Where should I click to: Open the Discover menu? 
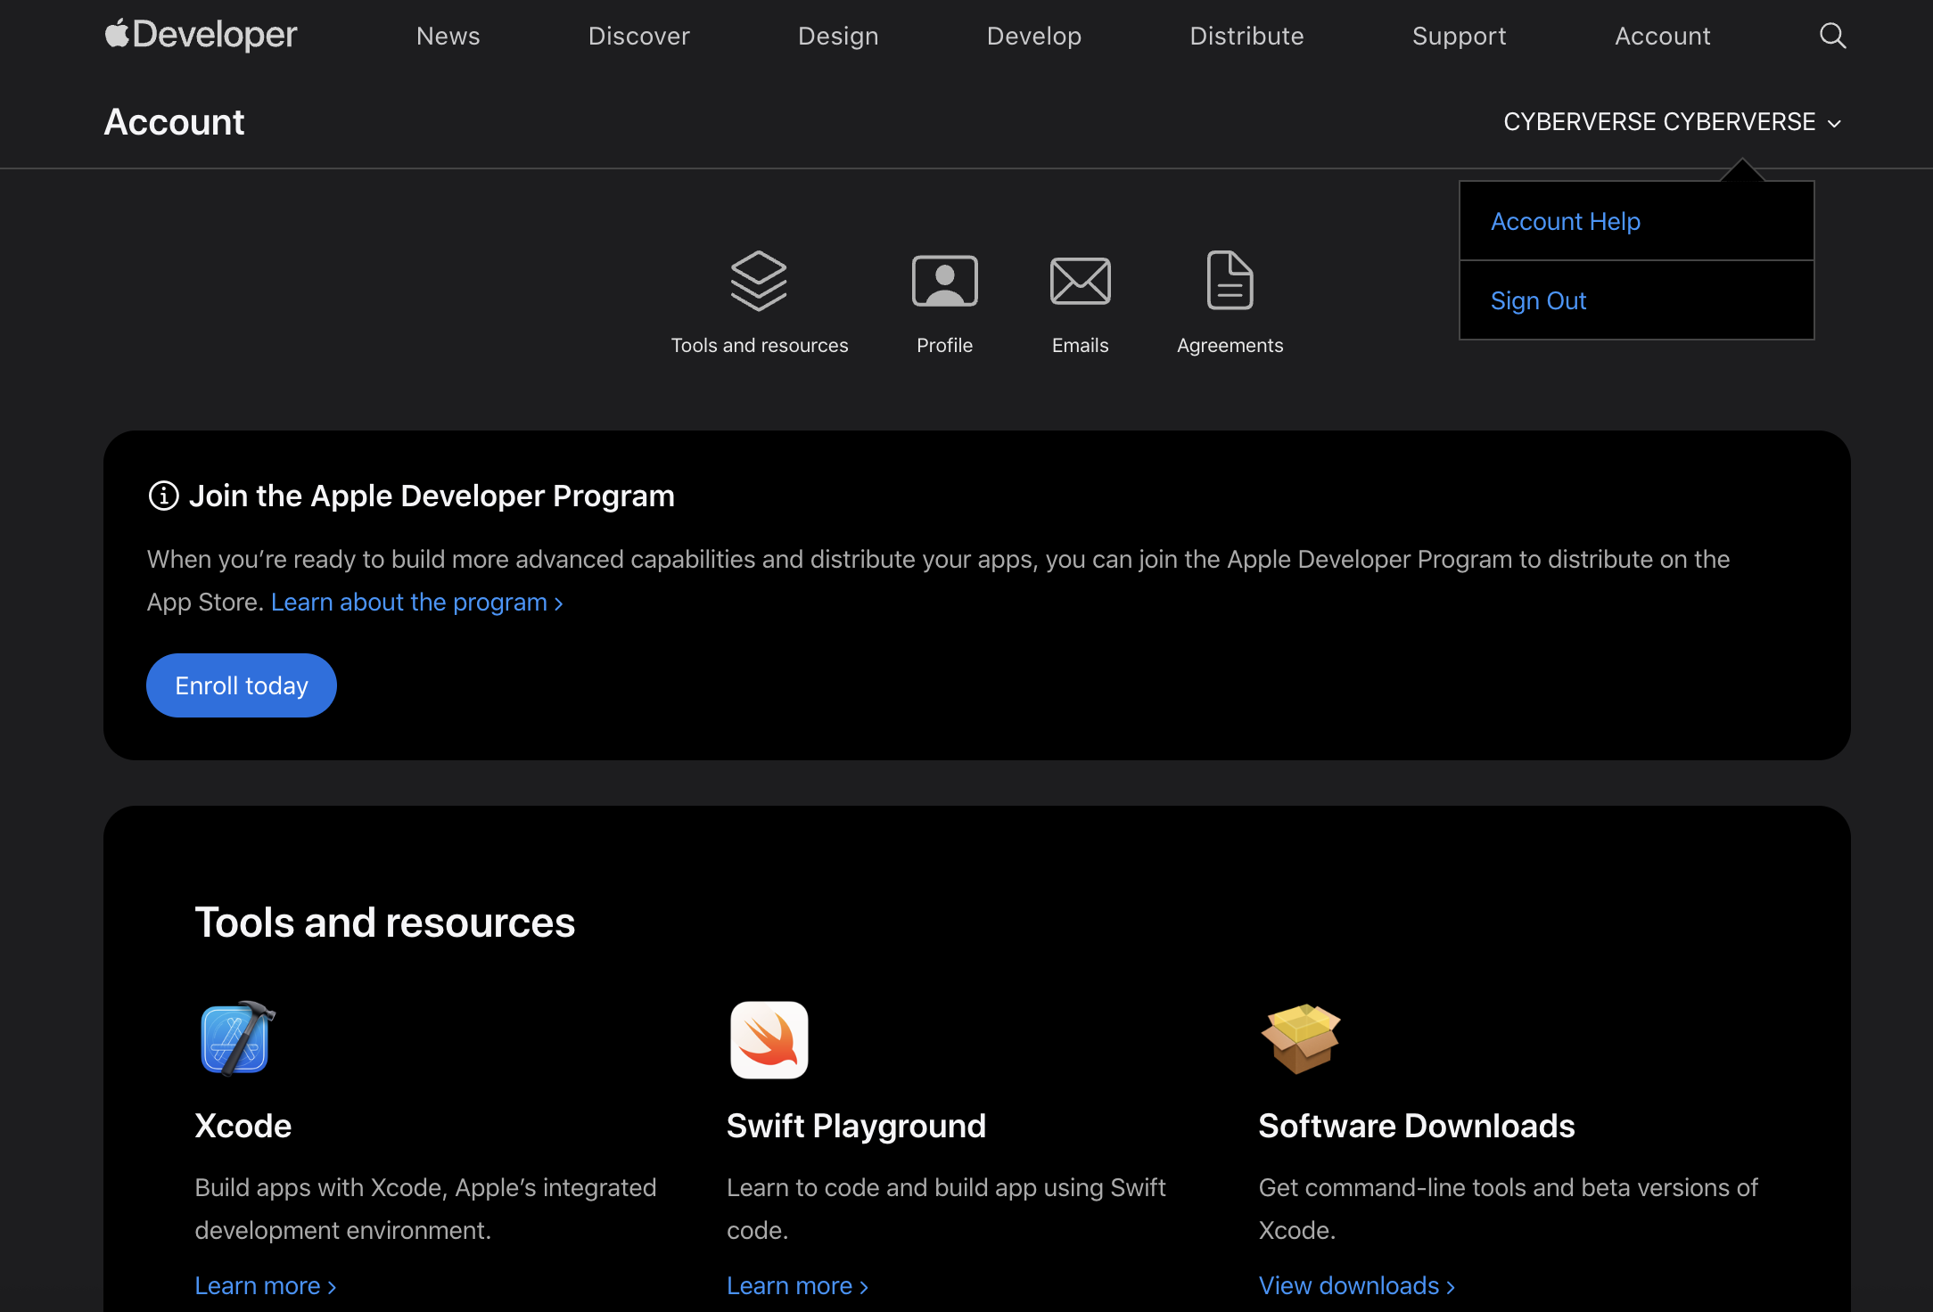[638, 36]
